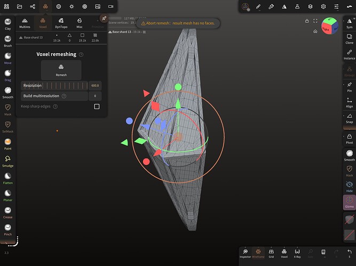356x266 pixels.
Task: Select the Smudge tool
Action: click(7, 161)
